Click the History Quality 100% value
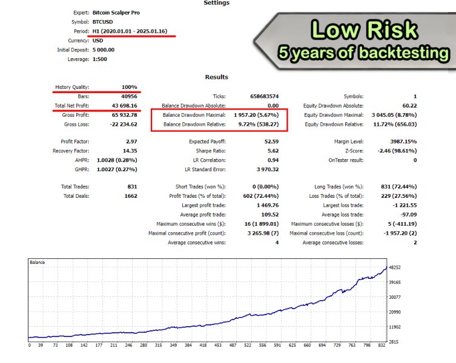Screen dimensions: 456x363 (x=130, y=87)
